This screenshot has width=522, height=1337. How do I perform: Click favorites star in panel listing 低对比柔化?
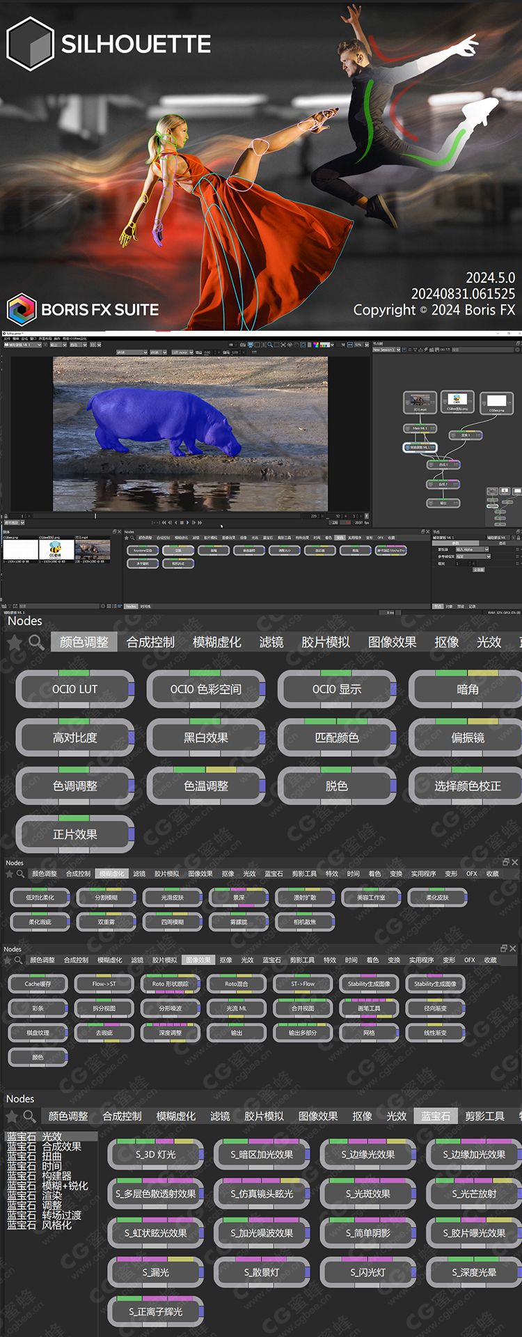tap(10, 873)
